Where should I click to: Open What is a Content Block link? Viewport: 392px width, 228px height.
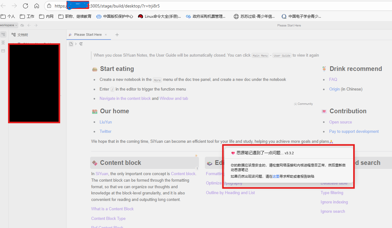click(x=112, y=209)
